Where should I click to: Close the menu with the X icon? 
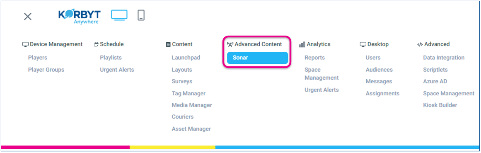(28, 16)
